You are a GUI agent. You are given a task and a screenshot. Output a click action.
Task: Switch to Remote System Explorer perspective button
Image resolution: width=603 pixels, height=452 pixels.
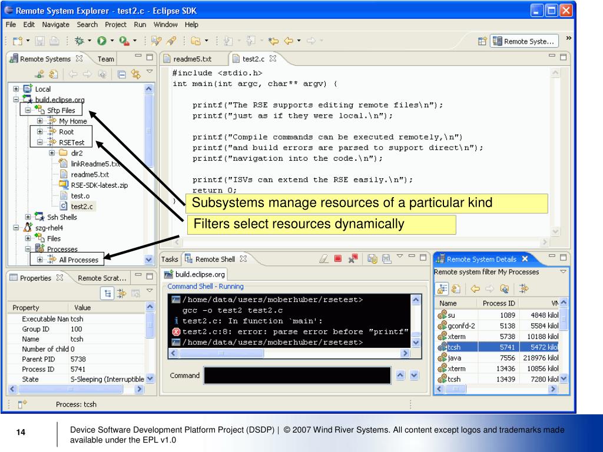pos(525,41)
